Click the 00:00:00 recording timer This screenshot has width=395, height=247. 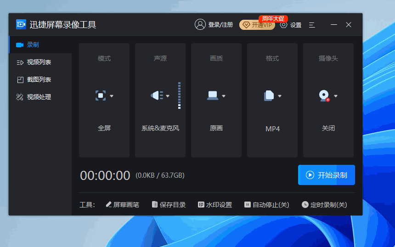[x=105, y=175]
